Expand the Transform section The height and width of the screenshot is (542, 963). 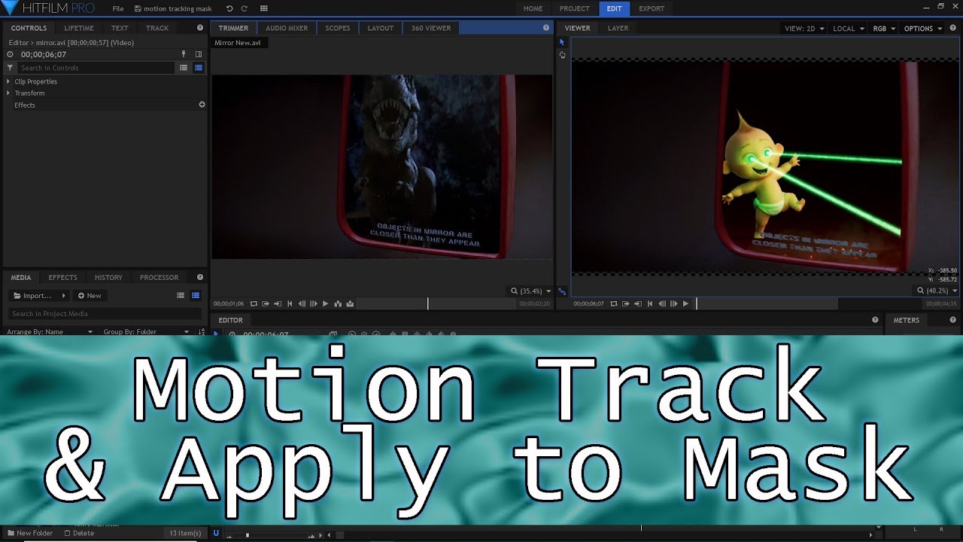(8, 93)
